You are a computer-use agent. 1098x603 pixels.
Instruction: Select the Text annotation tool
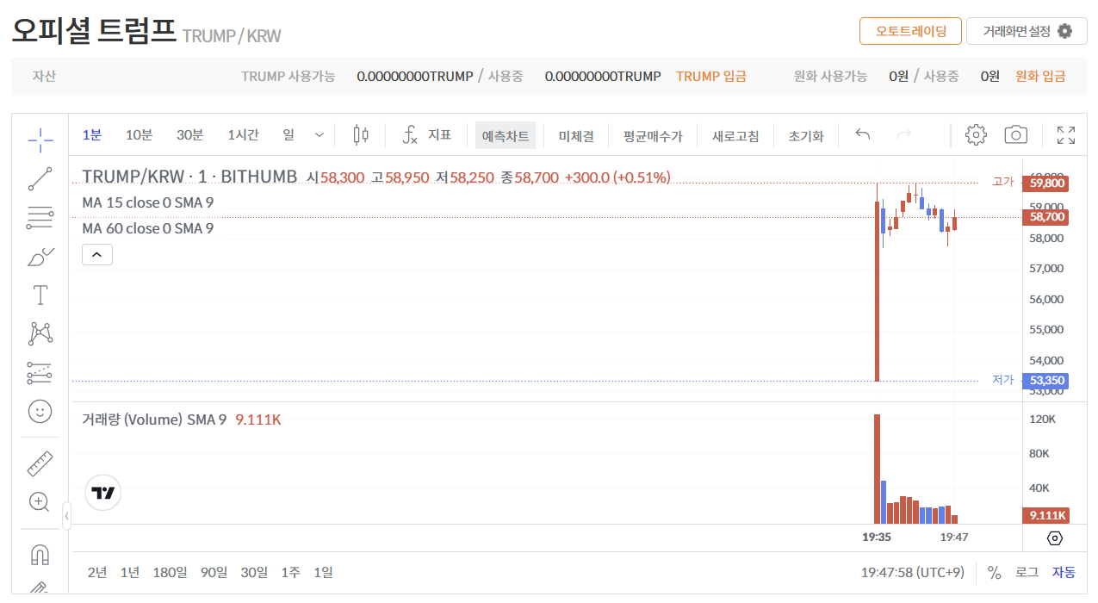(x=40, y=295)
